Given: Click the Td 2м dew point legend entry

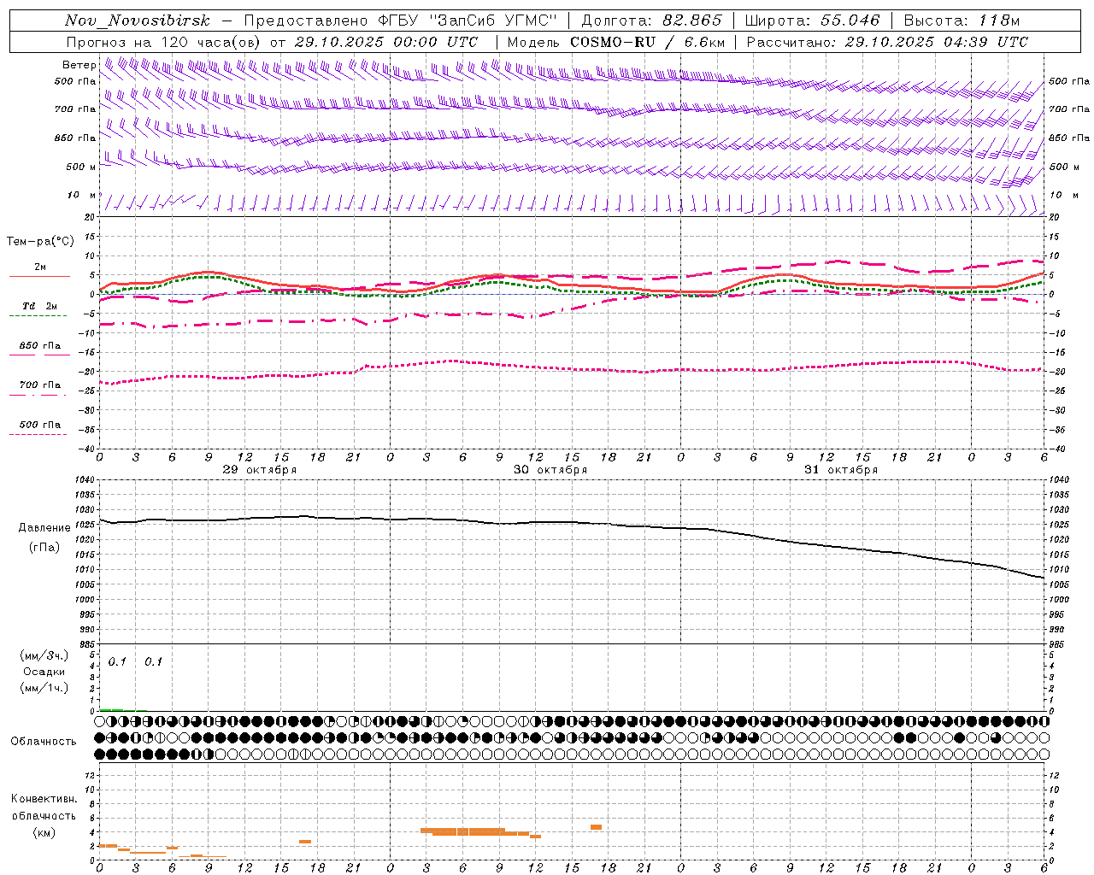Looking at the screenshot, I should tap(39, 306).
